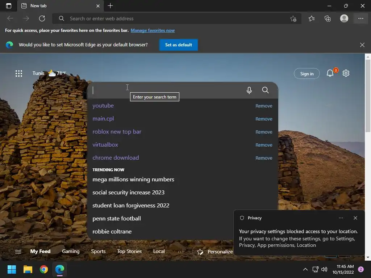Open Edge Settings and more menu
The height and width of the screenshot is (278, 371).
(360, 18)
